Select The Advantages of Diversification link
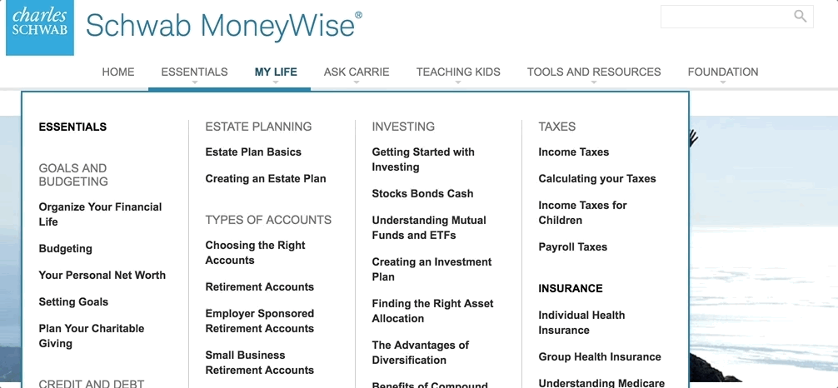838x388 pixels. (420, 353)
